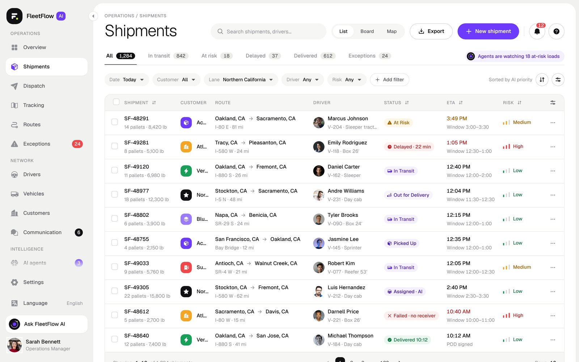Check the SF-48612 row checkbox

pyautogui.click(x=115, y=315)
